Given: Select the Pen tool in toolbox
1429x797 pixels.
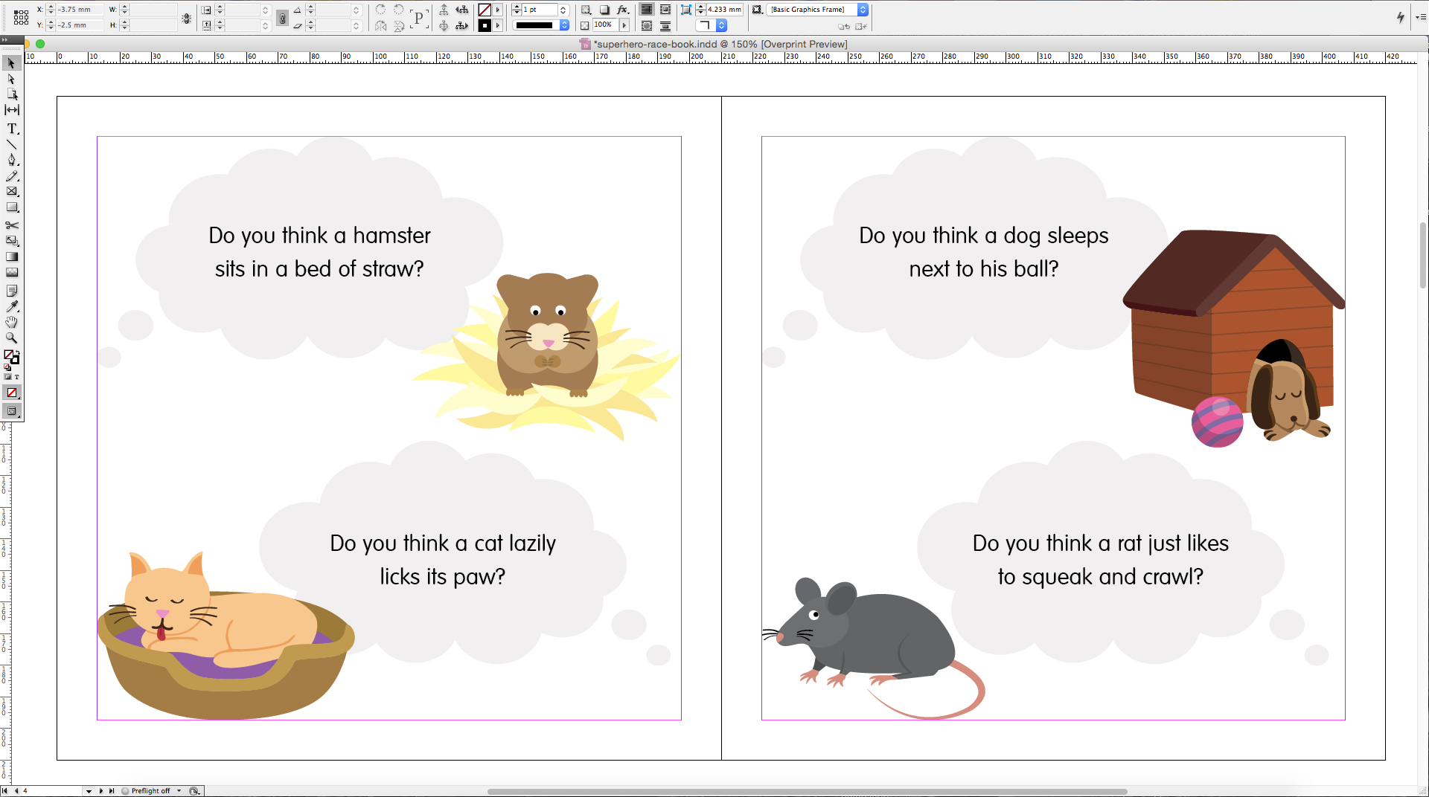Looking at the screenshot, I should tap(12, 160).
